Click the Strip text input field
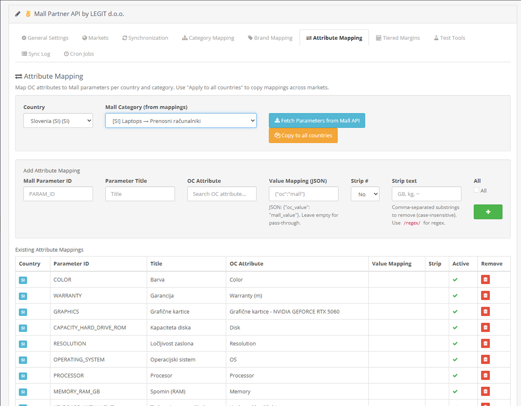This screenshot has width=521, height=406. [x=427, y=194]
